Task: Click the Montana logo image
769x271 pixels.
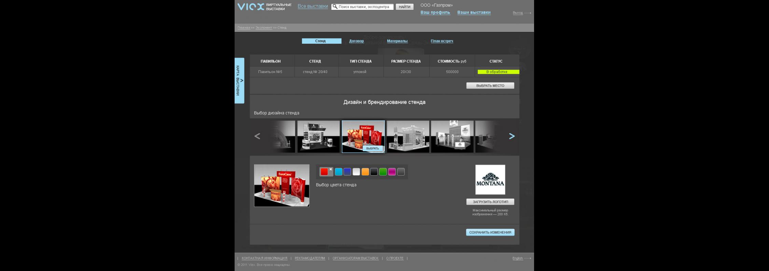Action: pos(490,180)
